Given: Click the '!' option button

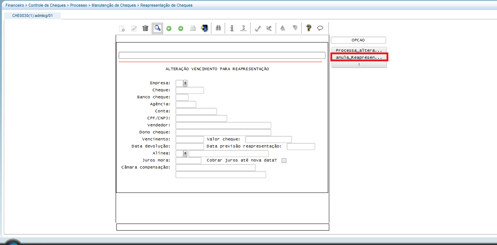Looking at the screenshot, I should click(x=359, y=65).
